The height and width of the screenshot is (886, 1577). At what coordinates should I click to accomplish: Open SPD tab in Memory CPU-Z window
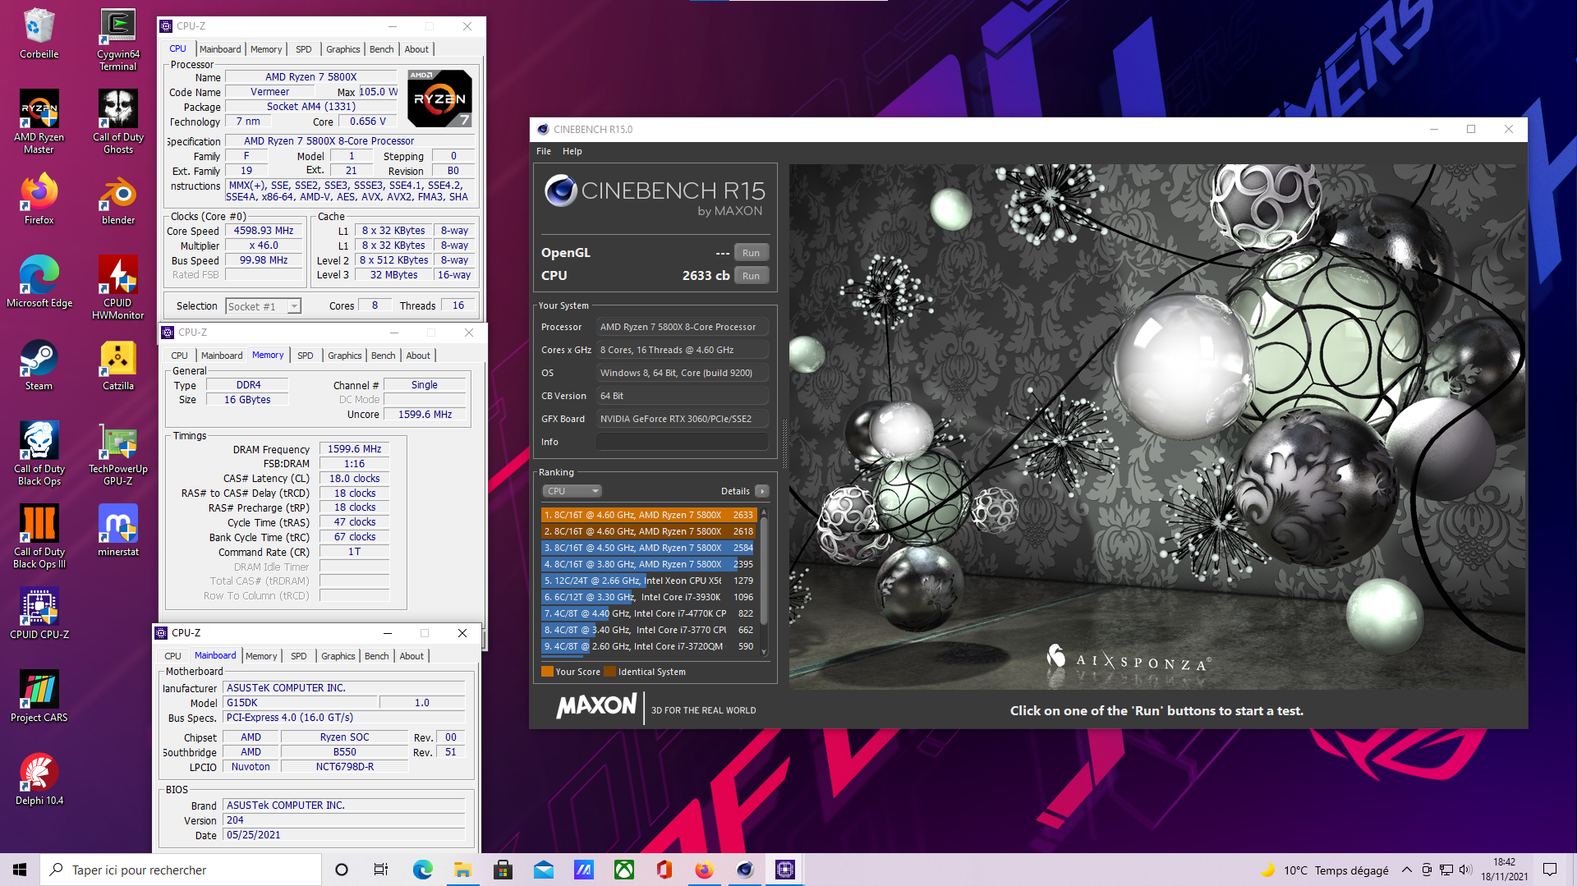click(x=306, y=356)
